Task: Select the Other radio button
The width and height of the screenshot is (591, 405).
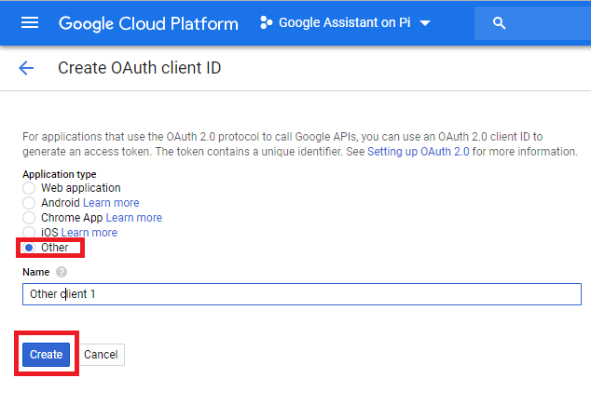Action: coord(29,248)
